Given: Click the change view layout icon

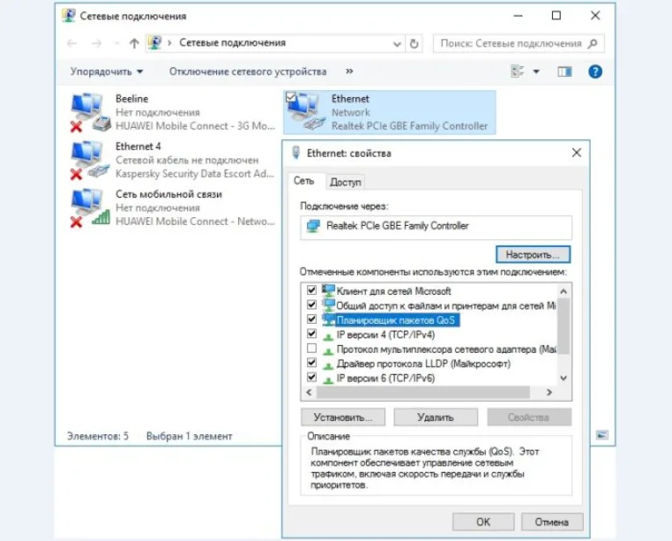Looking at the screenshot, I should click(x=518, y=71).
